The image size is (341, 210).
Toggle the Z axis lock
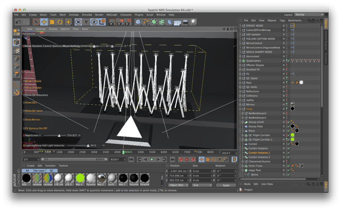tap(94, 22)
